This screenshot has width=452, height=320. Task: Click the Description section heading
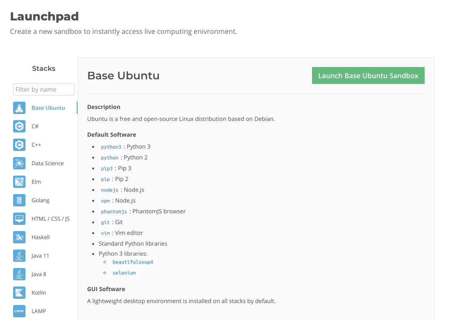tap(104, 107)
